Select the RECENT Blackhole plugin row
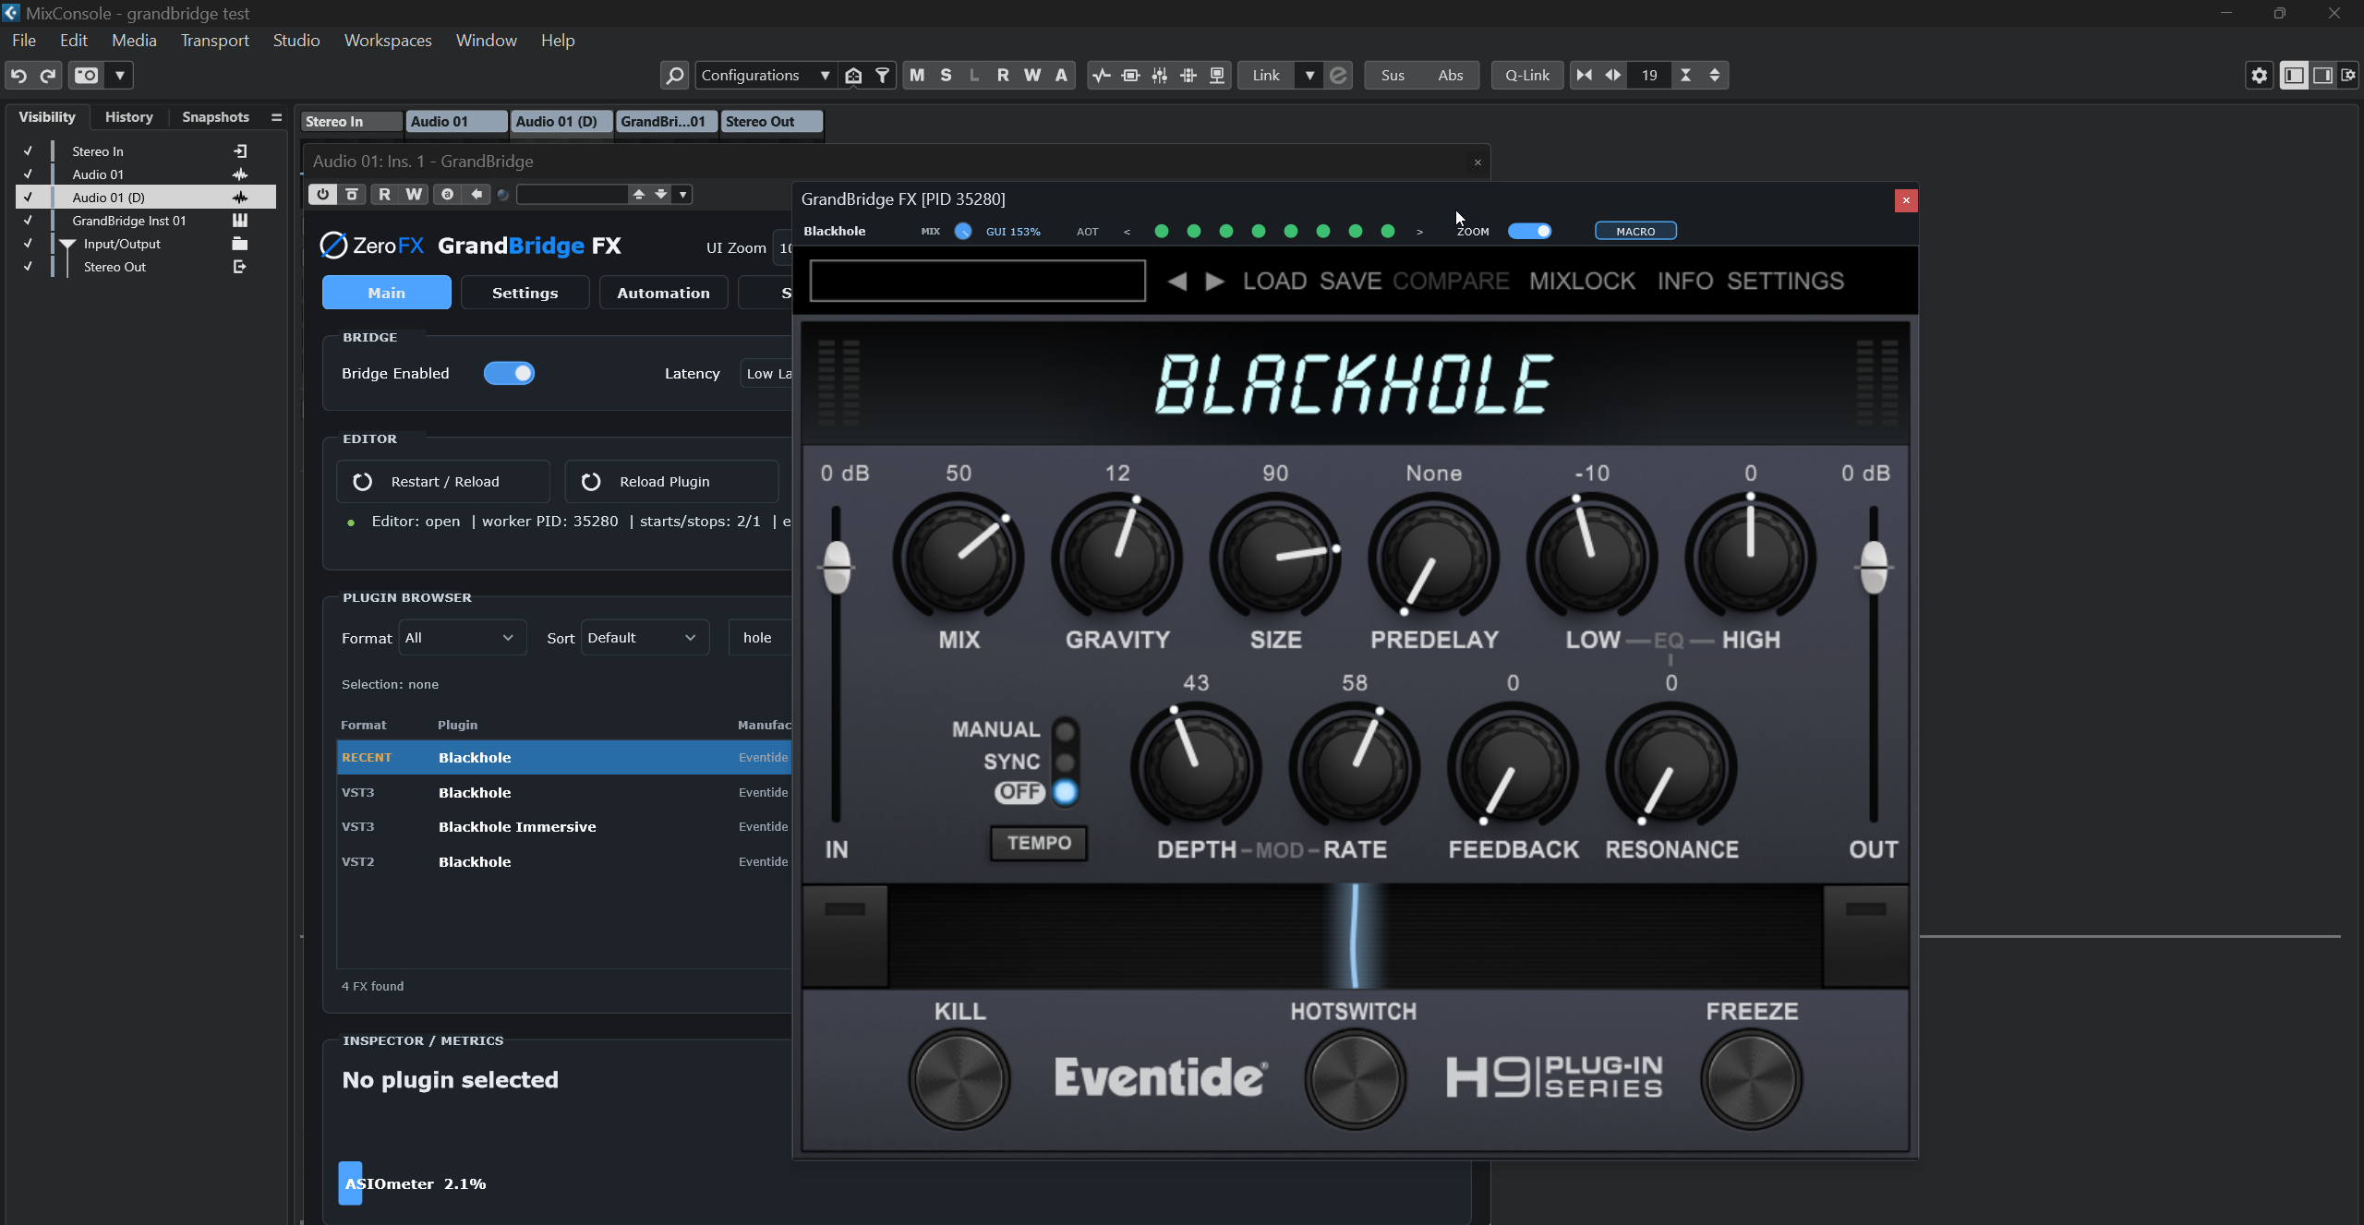Image resolution: width=2364 pixels, height=1225 pixels. (x=564, y=757)
